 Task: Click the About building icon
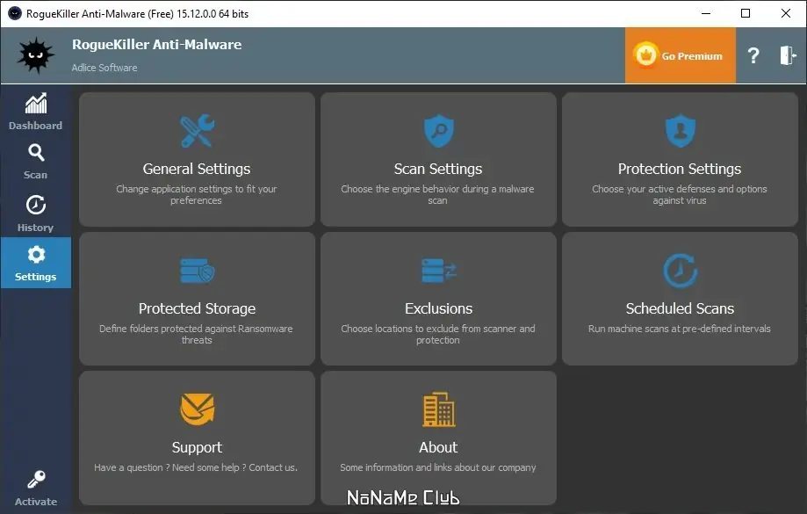(x=438, y=409)
